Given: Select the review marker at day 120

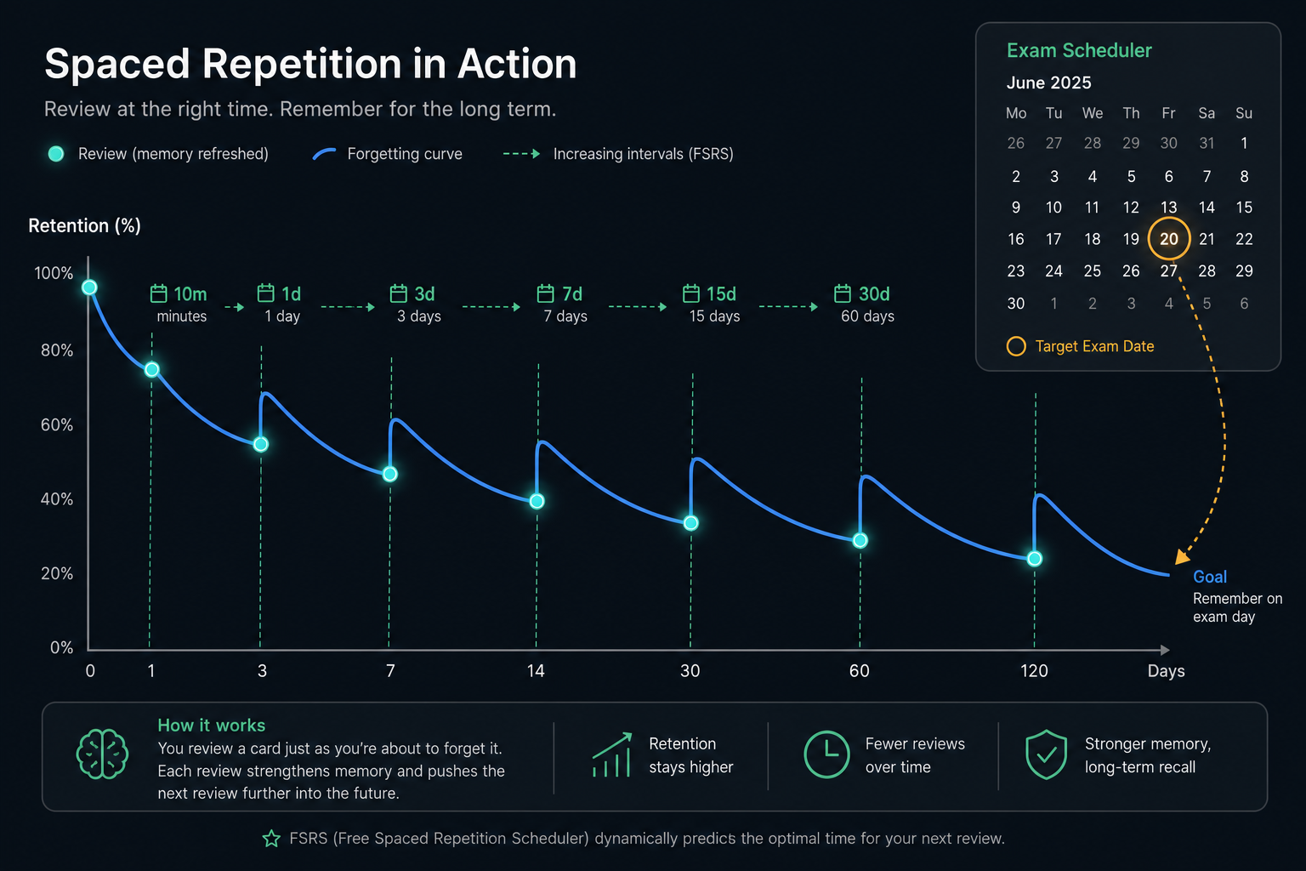Looking at the screenshot, I should 1035,559.
